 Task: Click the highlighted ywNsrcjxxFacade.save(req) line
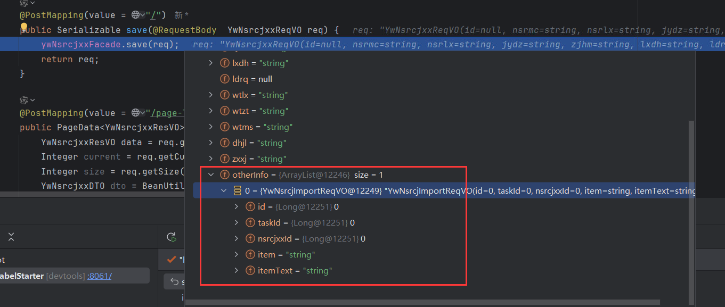pos(362,44)
